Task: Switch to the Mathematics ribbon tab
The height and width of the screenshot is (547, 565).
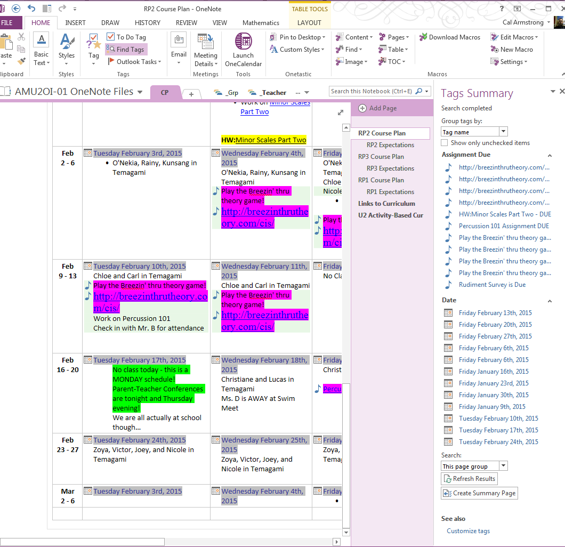Action: [261, 23]
